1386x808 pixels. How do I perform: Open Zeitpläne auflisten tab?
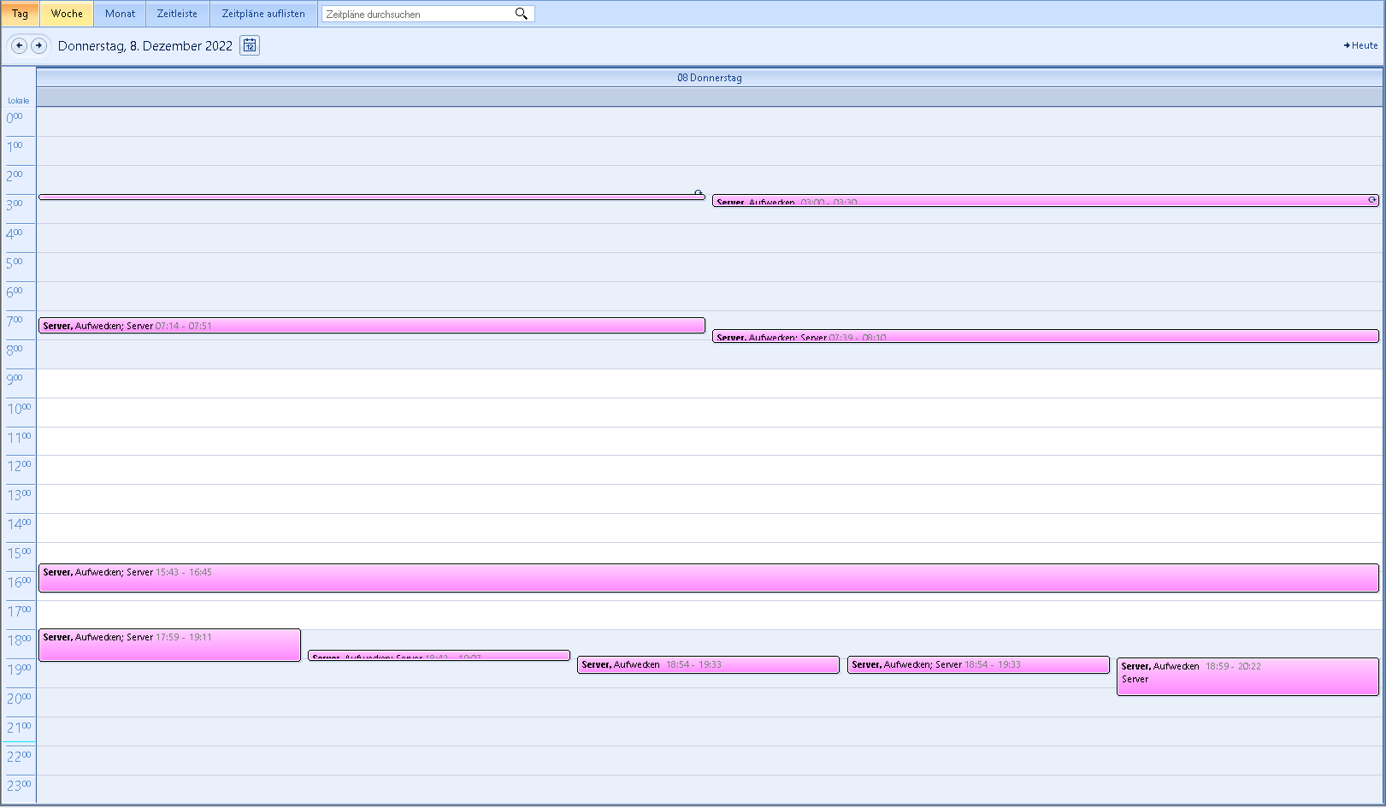(263, 14)
